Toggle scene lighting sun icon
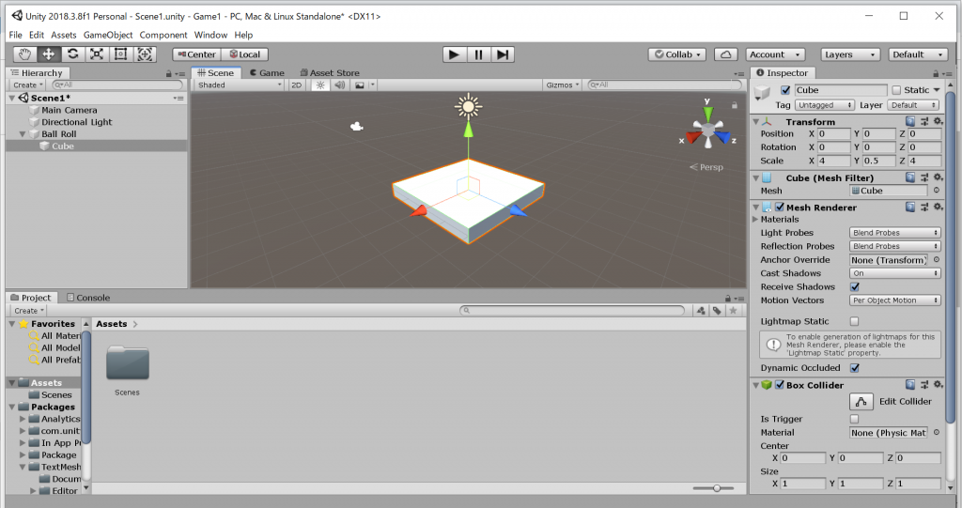This screenshot has width=962, height=508. (320, 85)
